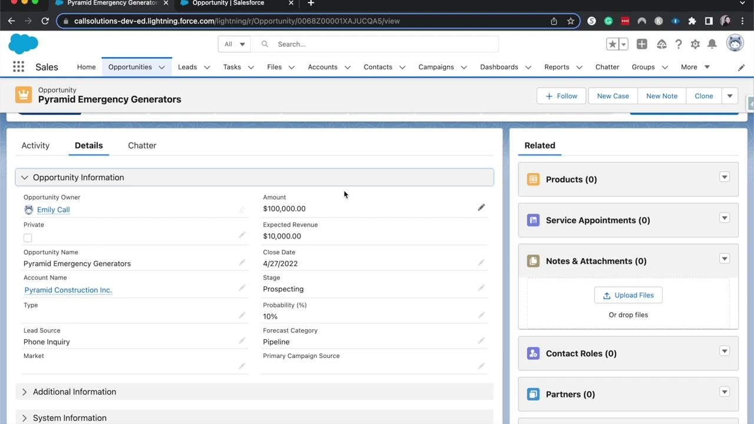Open the Notifications bell
This screenshot has width=754, height=424.
coord(712,44)
